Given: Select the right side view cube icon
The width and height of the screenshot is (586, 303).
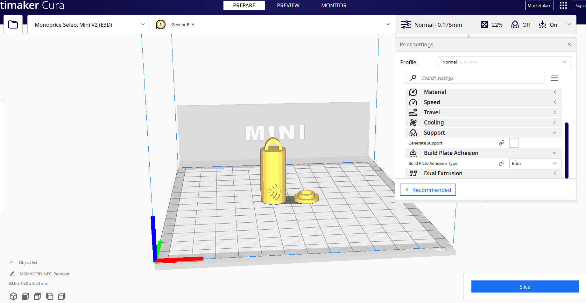Looking at the screenshot, I should tap(62, 296).
